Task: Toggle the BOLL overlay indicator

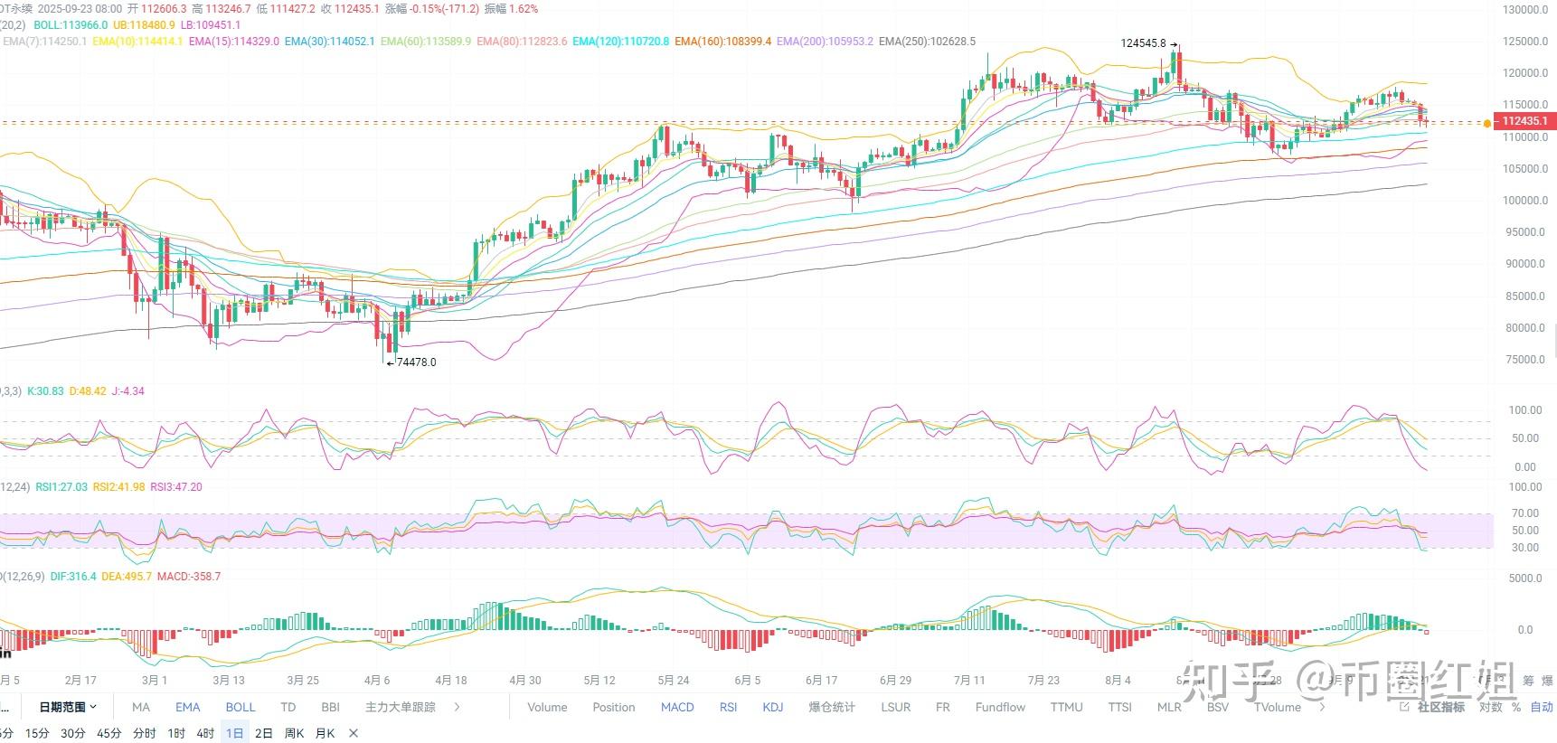Action: click(x=241, y=707)
